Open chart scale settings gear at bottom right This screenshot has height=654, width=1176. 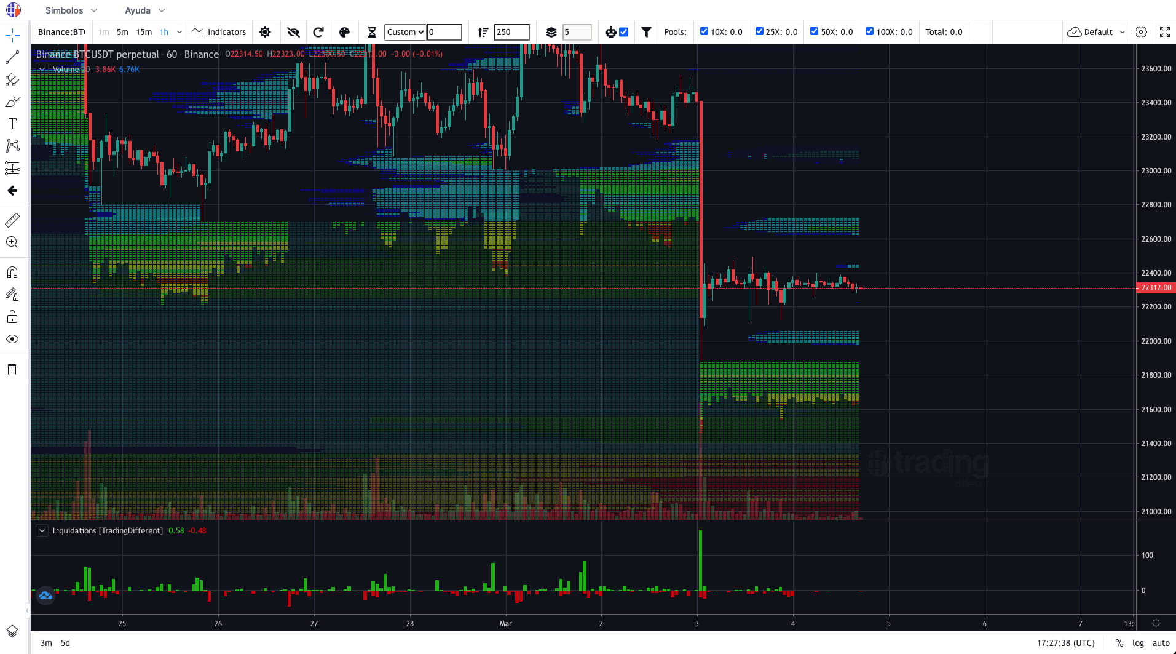[1156, 623]
